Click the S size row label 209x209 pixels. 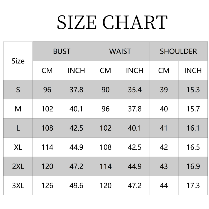[x=18, y=90]
